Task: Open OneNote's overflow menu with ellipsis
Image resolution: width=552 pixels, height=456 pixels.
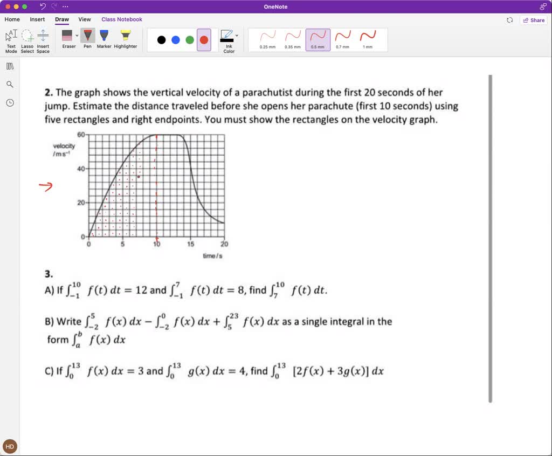Action: tap(65, 6)
